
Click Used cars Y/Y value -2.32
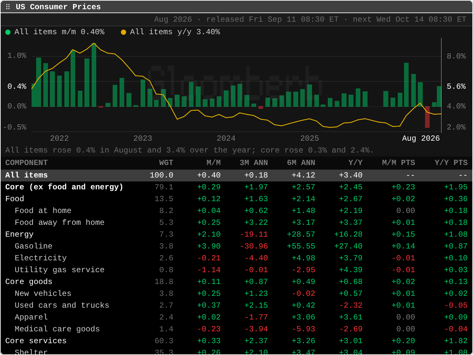point(351,305)
